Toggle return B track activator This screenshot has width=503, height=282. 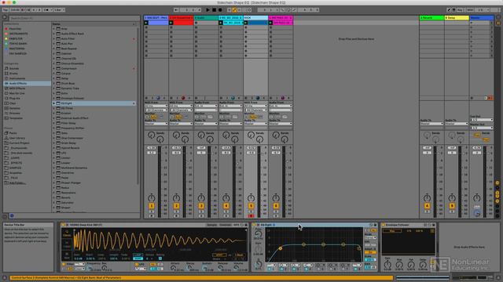click(452, 206)
